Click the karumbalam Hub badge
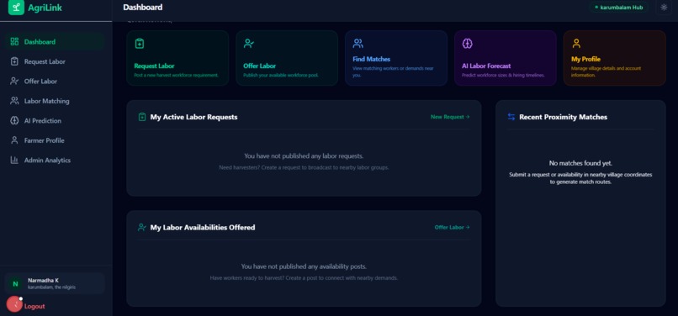This screenshot has width=678, height=316. pos(619,8)
